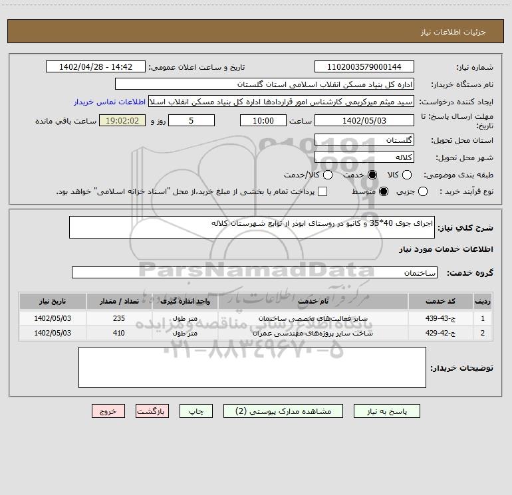
Task: Click the شرح کلی نیاز description box
Action: (x=252, y=227)
